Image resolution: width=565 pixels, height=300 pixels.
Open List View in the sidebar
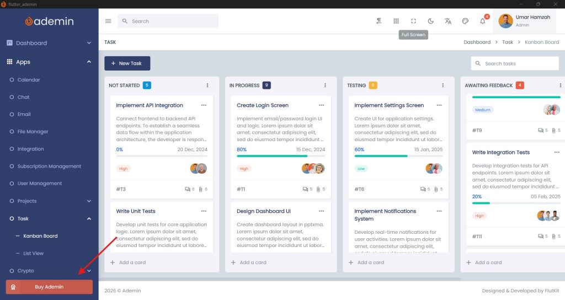33,253
